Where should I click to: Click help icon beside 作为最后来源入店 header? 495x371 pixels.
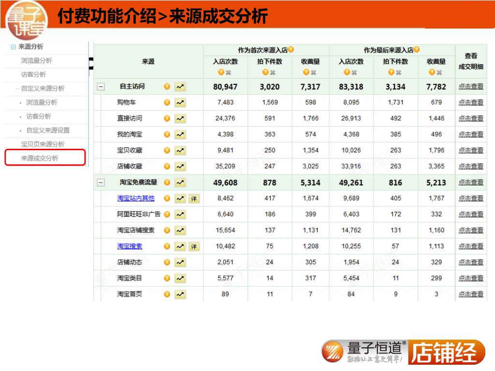417,49
